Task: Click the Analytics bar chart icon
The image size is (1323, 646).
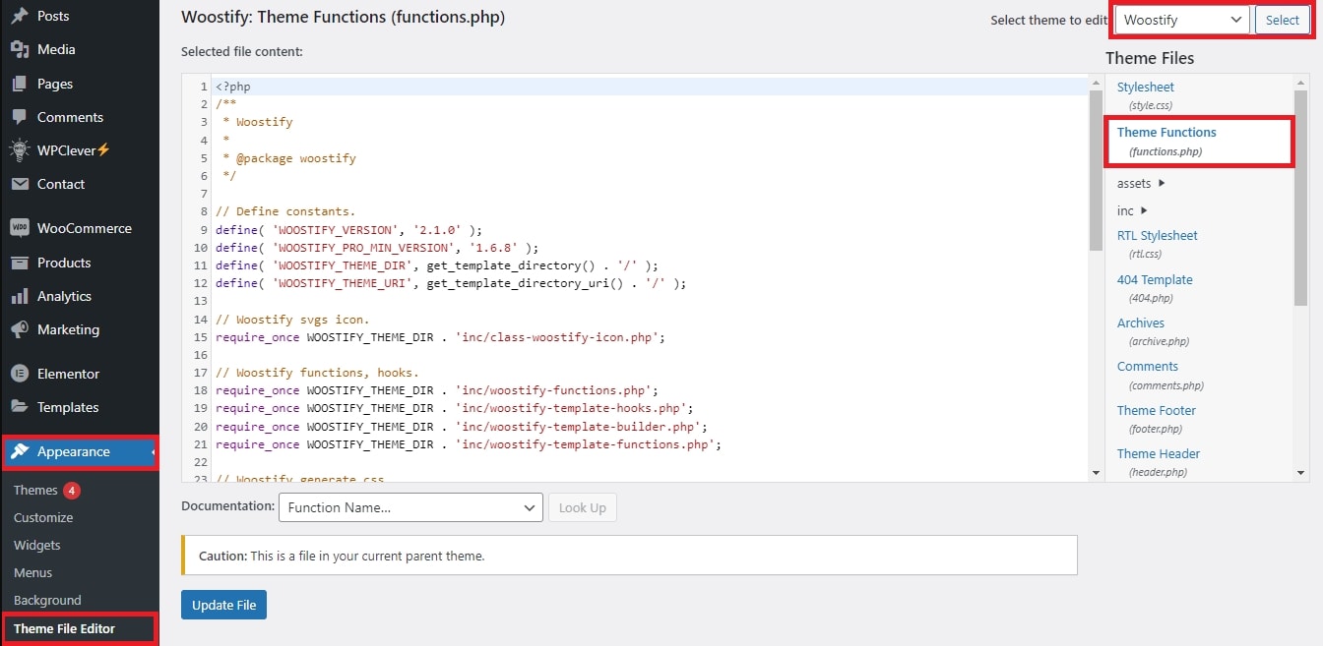Action: click(19, 296)
